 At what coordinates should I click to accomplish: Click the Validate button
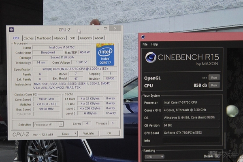tap(88, 133)
